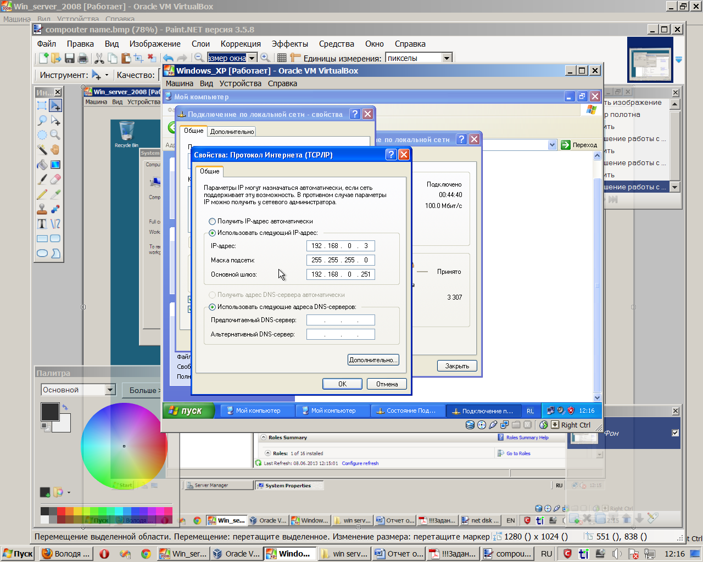Select the Recolor tool
Image resolution: width=703 pixels, height=562 pixels.
pos(55,209)
